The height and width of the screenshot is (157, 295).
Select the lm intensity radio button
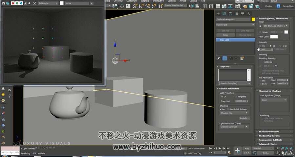[260, 46]
